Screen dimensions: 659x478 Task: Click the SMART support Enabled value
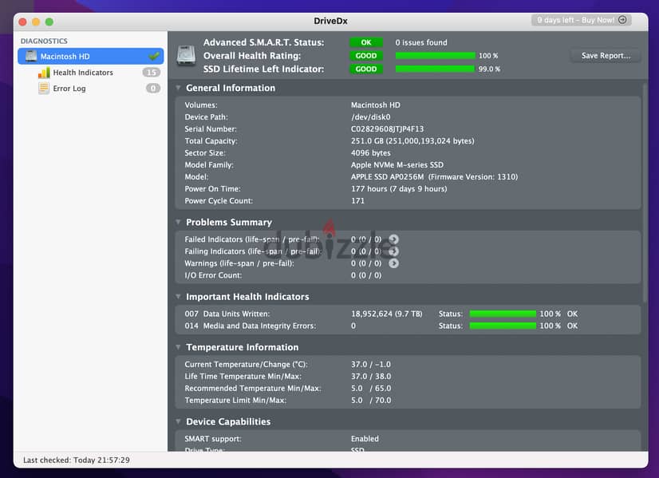[x=365, y=438]
